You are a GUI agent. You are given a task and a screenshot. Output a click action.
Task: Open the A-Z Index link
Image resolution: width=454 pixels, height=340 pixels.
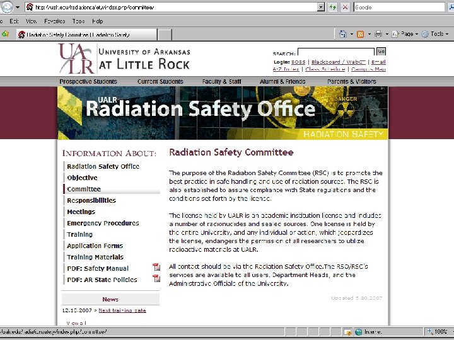point(286,69)
